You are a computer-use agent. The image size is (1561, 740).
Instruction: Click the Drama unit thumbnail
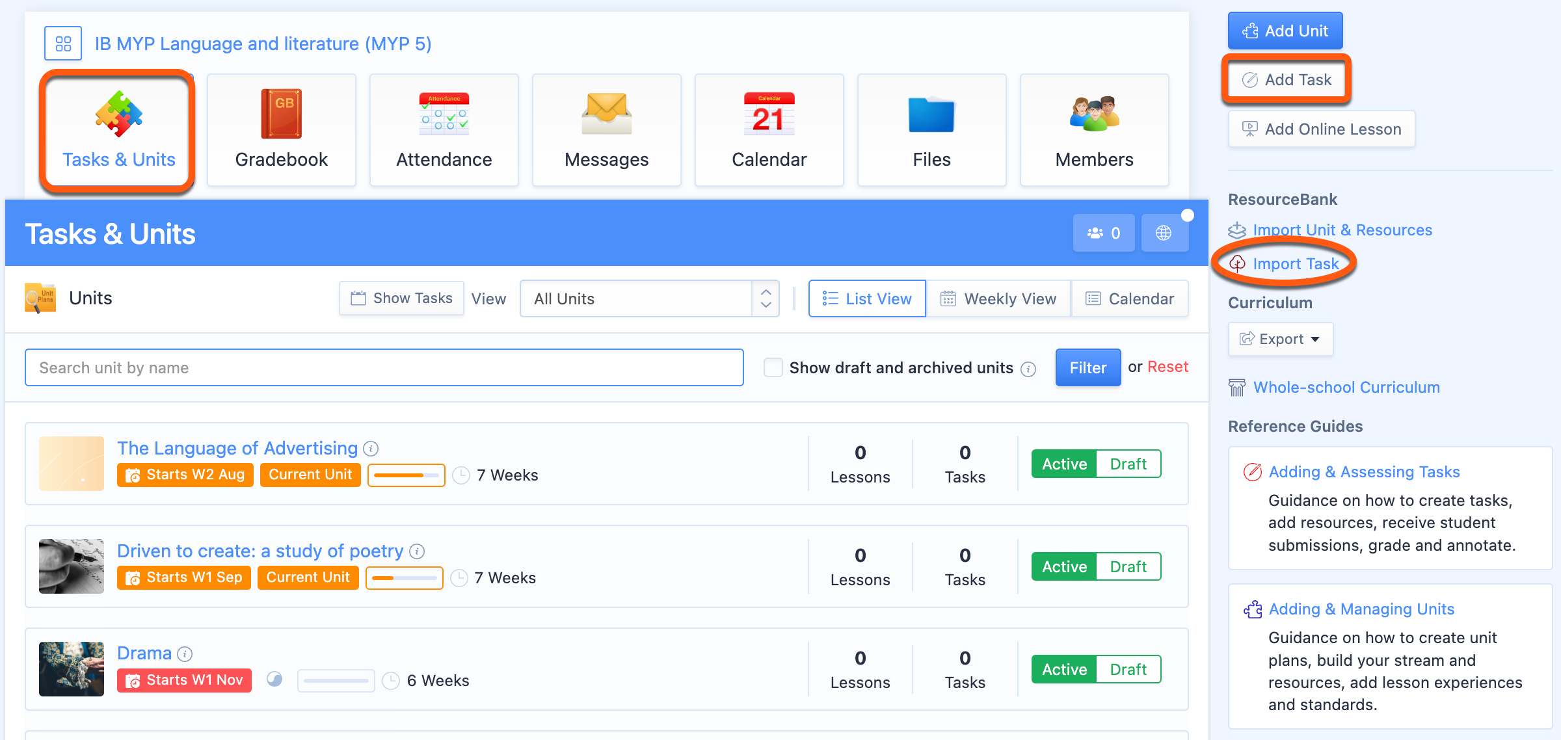[x=72, y=669]
